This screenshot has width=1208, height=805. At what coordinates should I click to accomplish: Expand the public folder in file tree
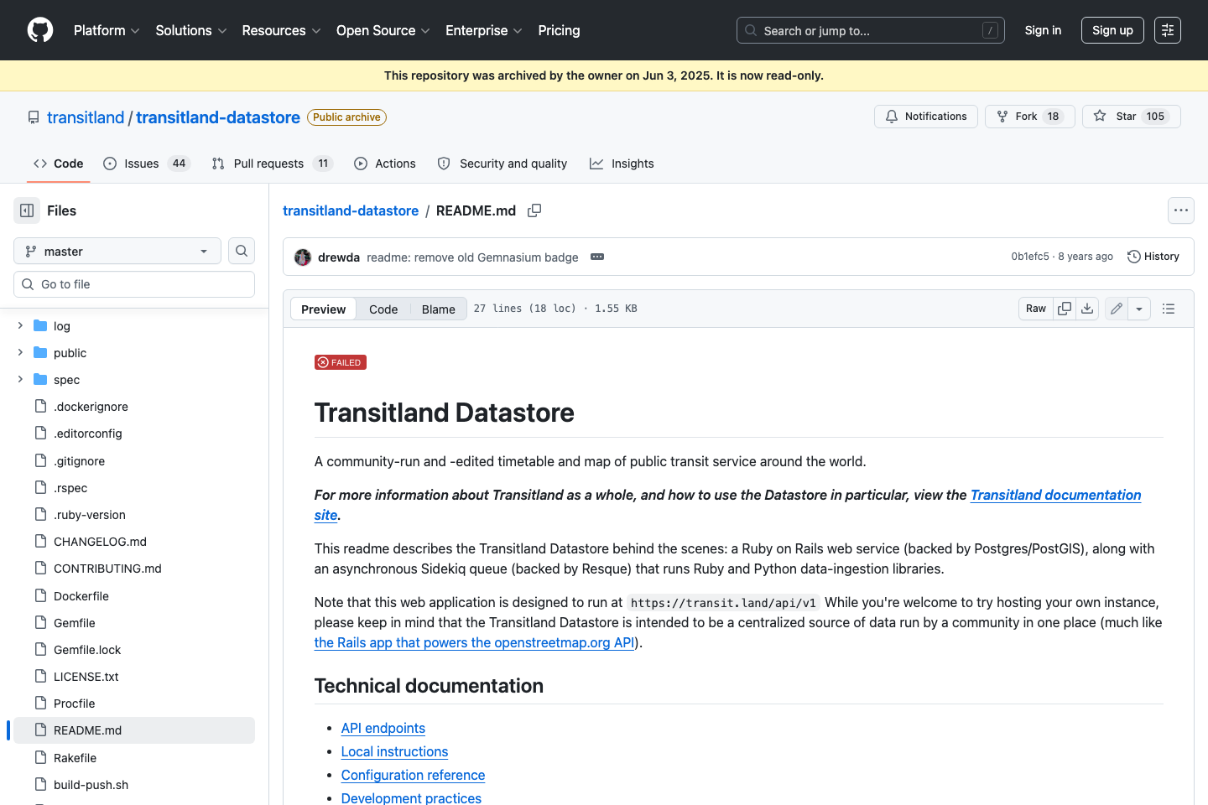point(20,352)
